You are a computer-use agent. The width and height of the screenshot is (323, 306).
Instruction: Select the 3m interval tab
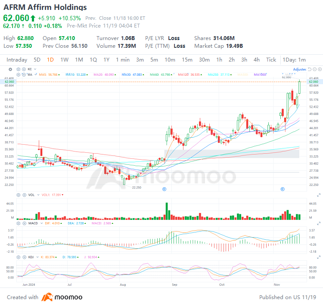(x=140, y=60)
